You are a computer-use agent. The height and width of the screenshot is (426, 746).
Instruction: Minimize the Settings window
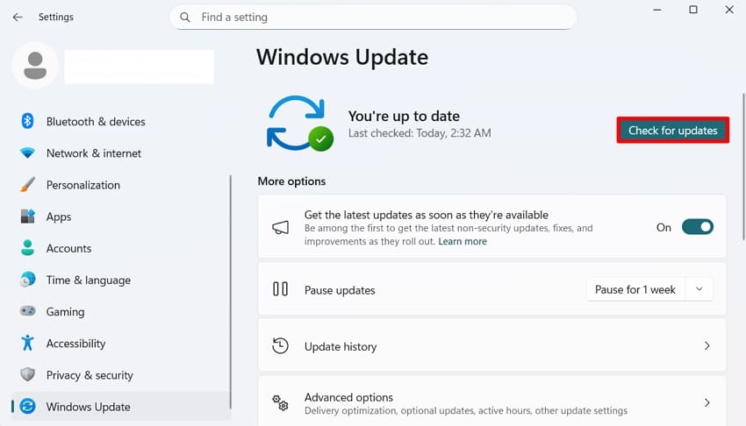coord(657,10)
